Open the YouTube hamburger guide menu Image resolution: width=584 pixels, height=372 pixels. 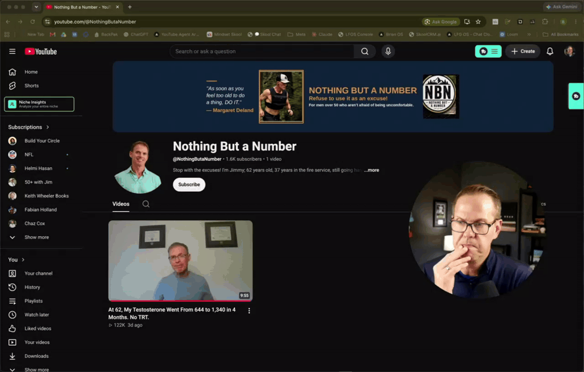pyautogui.click(x=13, y=51)
